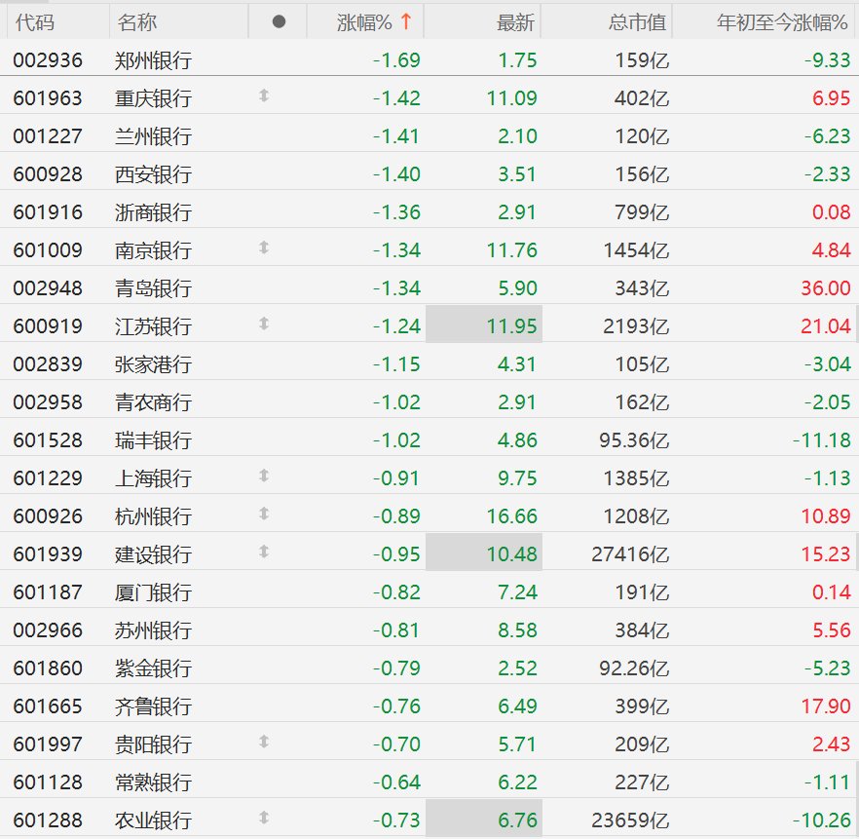859x839 pixels.
Task: Click the 7.24 latest price
Action: coord(517,591)
